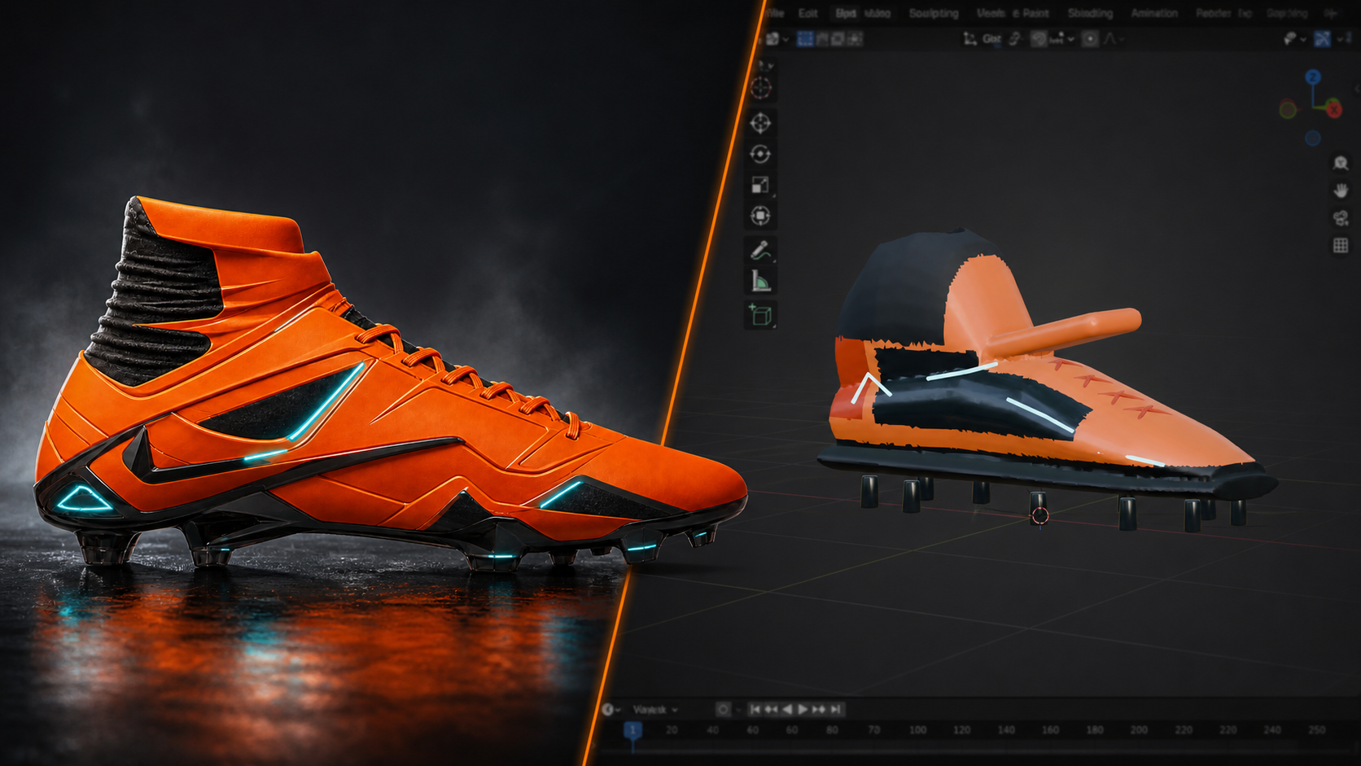This screenshot has height=766, width=1361.
Task: Click the blue Z axis gizmo handle
Action: pos(1312,77)
